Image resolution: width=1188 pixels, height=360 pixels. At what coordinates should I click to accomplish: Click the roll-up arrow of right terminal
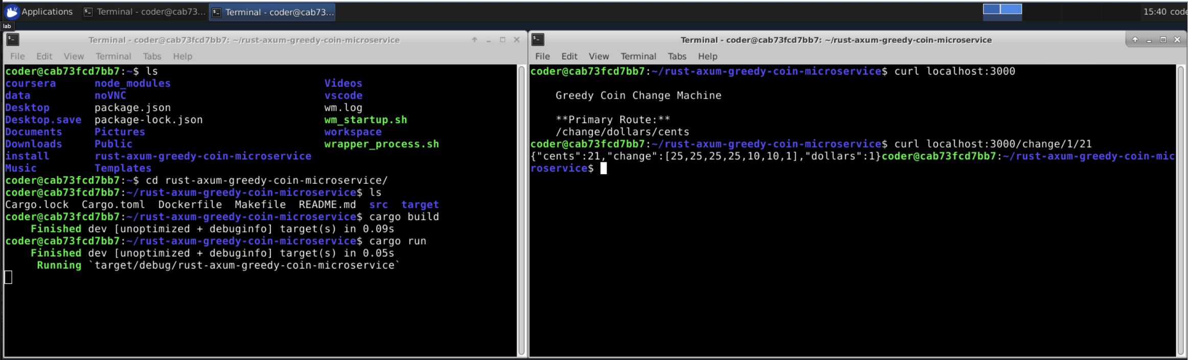pos(1135,40)
